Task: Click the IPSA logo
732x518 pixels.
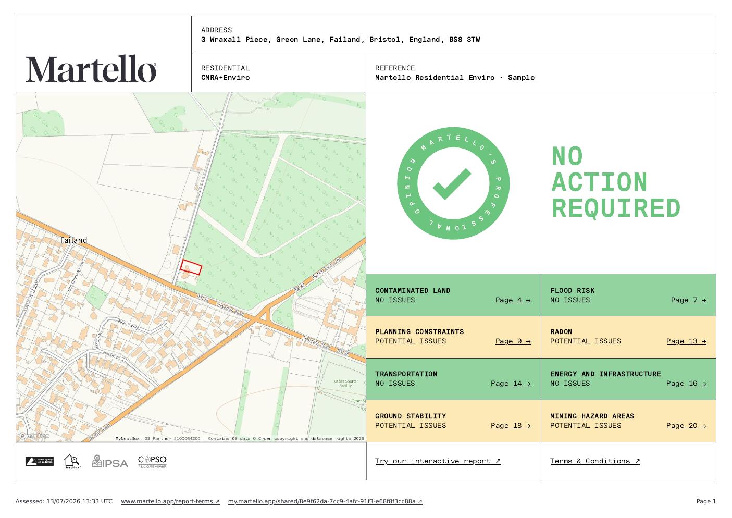Action: 109,462
